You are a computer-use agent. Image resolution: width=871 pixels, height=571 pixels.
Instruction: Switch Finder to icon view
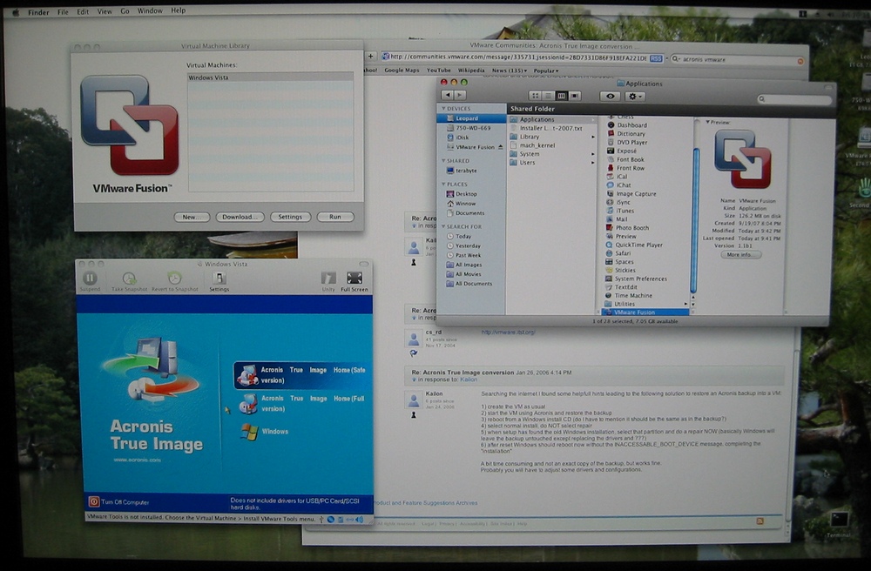tap(535, 96)
